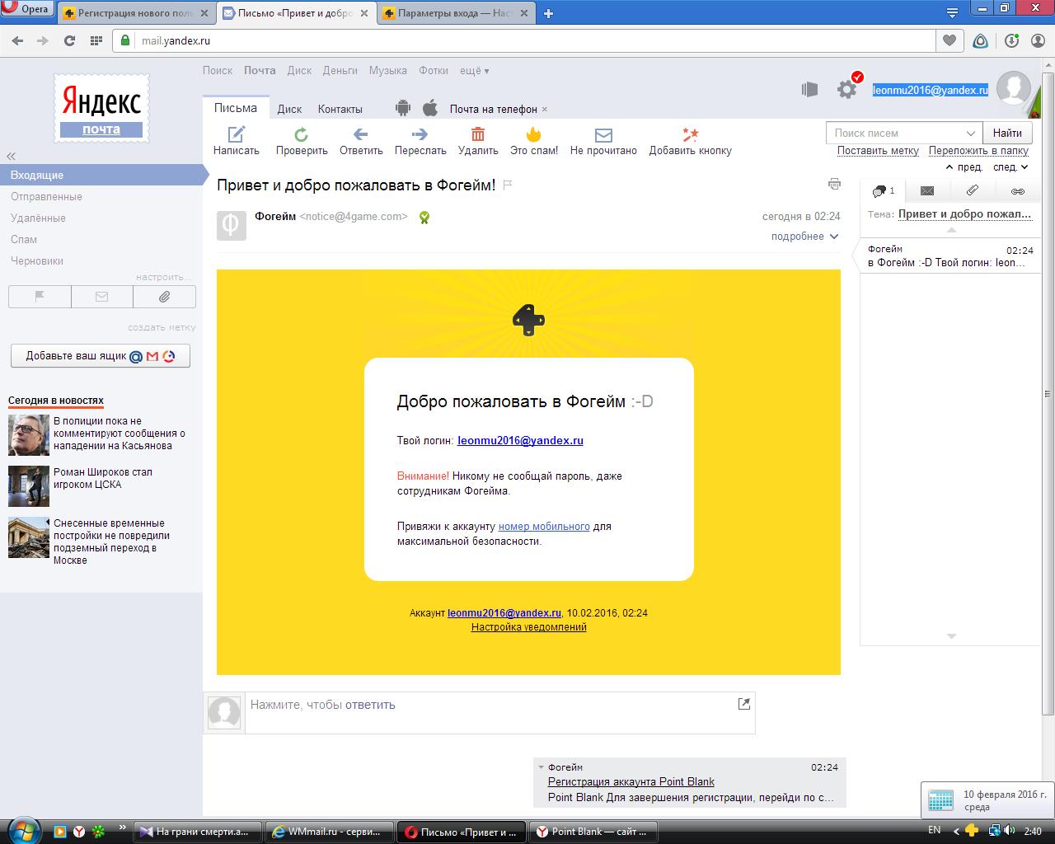Image resolution: width=1055 pixels, height=844 pixels.
Task: Filter folder by unread messages
Action: coord(102,297)
